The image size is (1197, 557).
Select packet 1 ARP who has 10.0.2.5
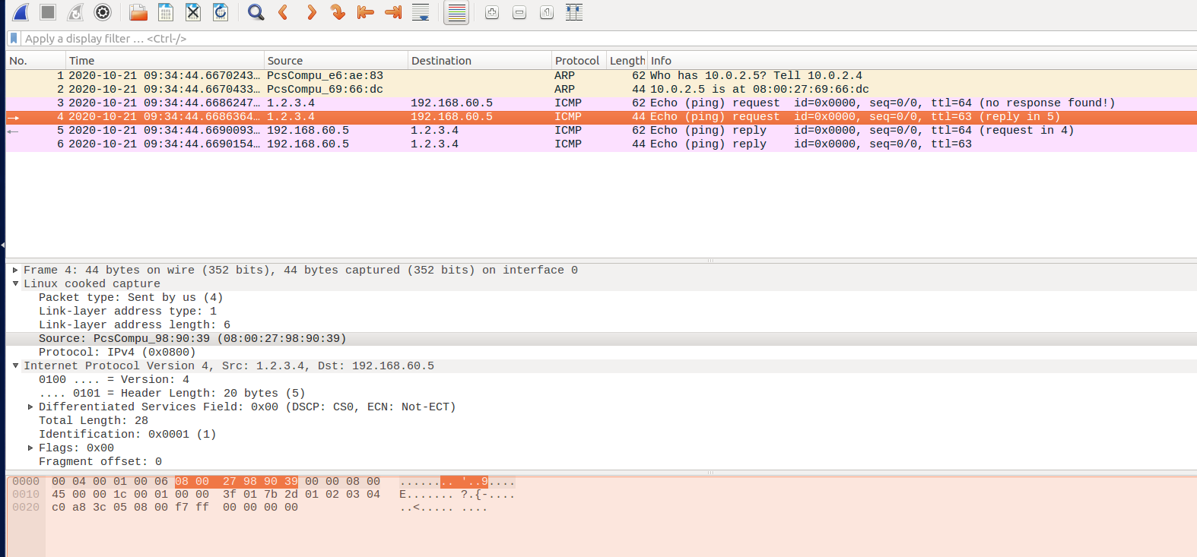[x=601, y=76]
